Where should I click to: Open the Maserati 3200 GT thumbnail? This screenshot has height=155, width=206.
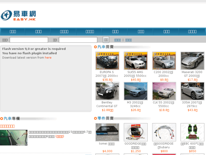tap(192, 61)
